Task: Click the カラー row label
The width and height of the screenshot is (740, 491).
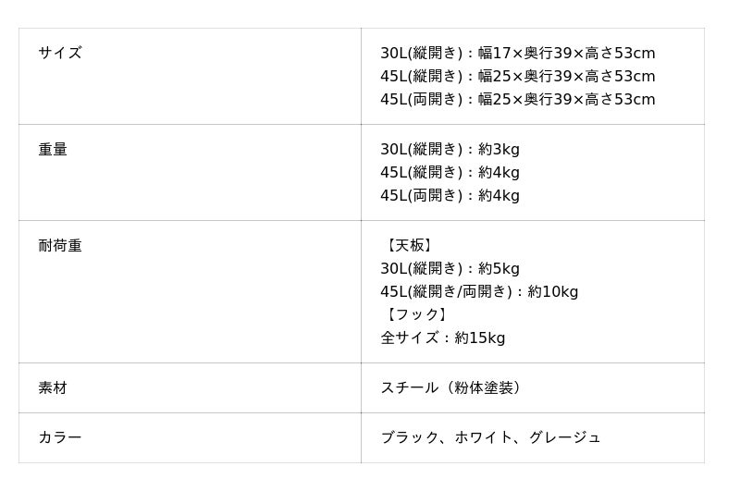Action: (60, 437)
